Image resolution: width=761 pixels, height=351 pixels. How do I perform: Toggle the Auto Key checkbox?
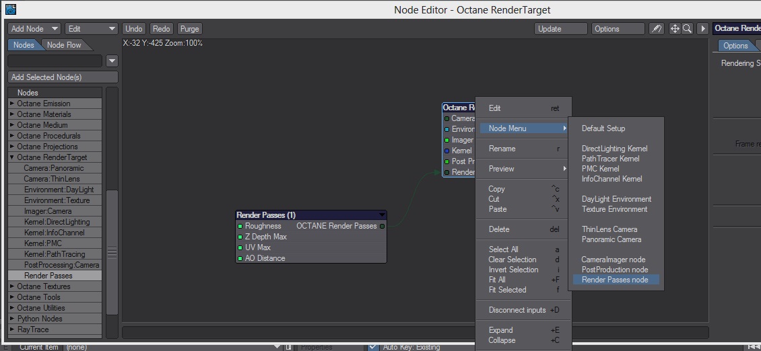click(372, 347)
